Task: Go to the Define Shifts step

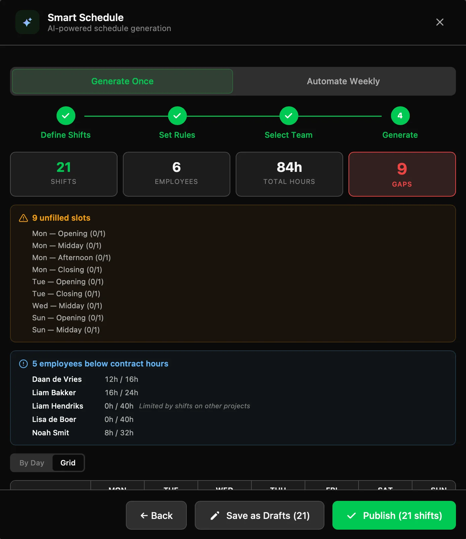Action: click(x=66, y=116)
